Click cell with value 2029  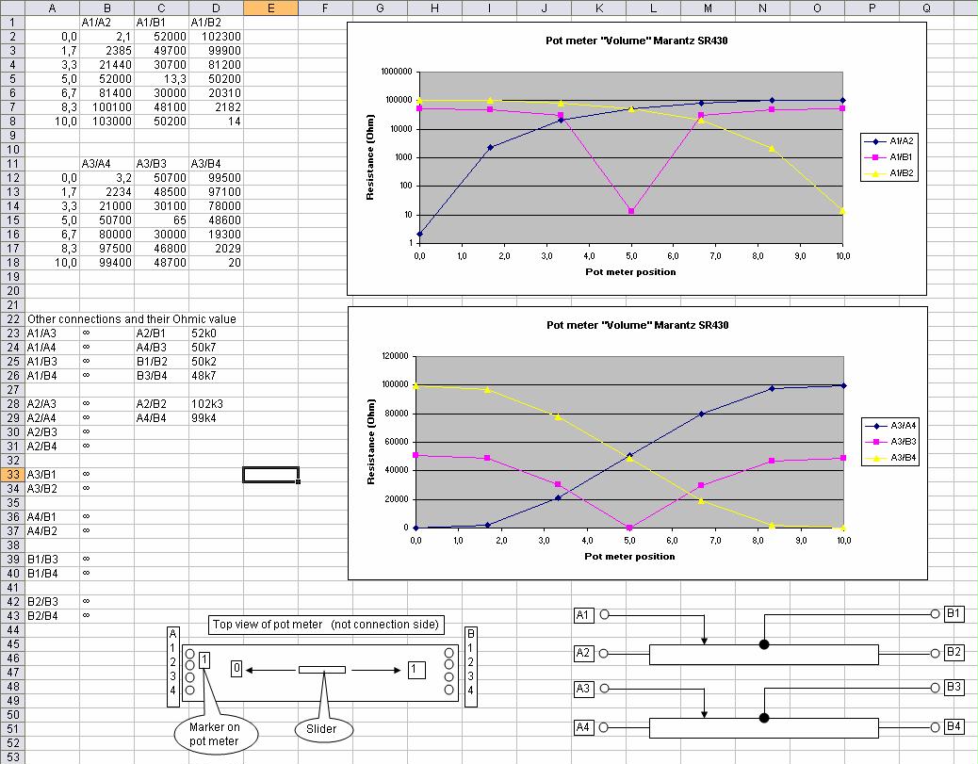point(216,248)
